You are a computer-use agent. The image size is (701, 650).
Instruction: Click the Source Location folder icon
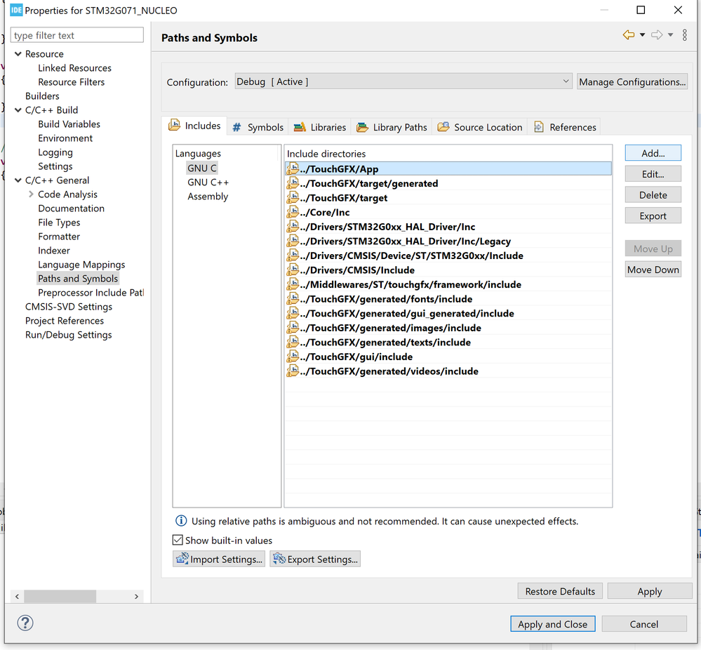tap(443, 127)
